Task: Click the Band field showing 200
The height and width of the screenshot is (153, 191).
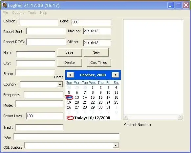Action: [x=91, y=22]
